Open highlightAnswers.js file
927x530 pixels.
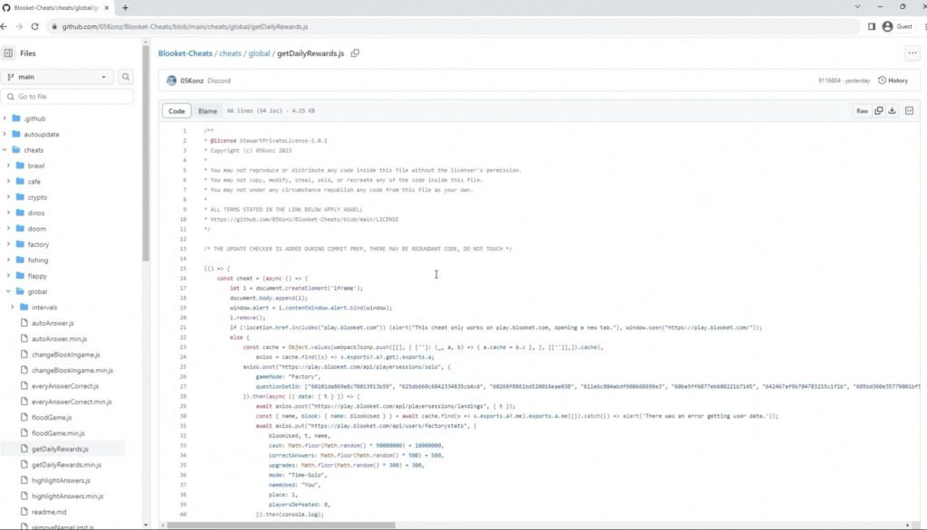(61, 480)
